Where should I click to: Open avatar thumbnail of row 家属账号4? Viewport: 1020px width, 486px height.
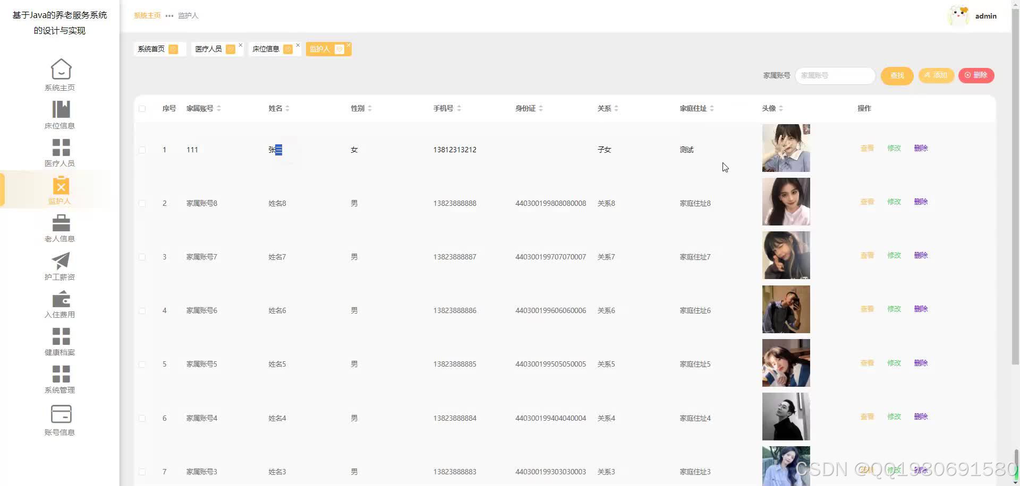coord(786,416)
